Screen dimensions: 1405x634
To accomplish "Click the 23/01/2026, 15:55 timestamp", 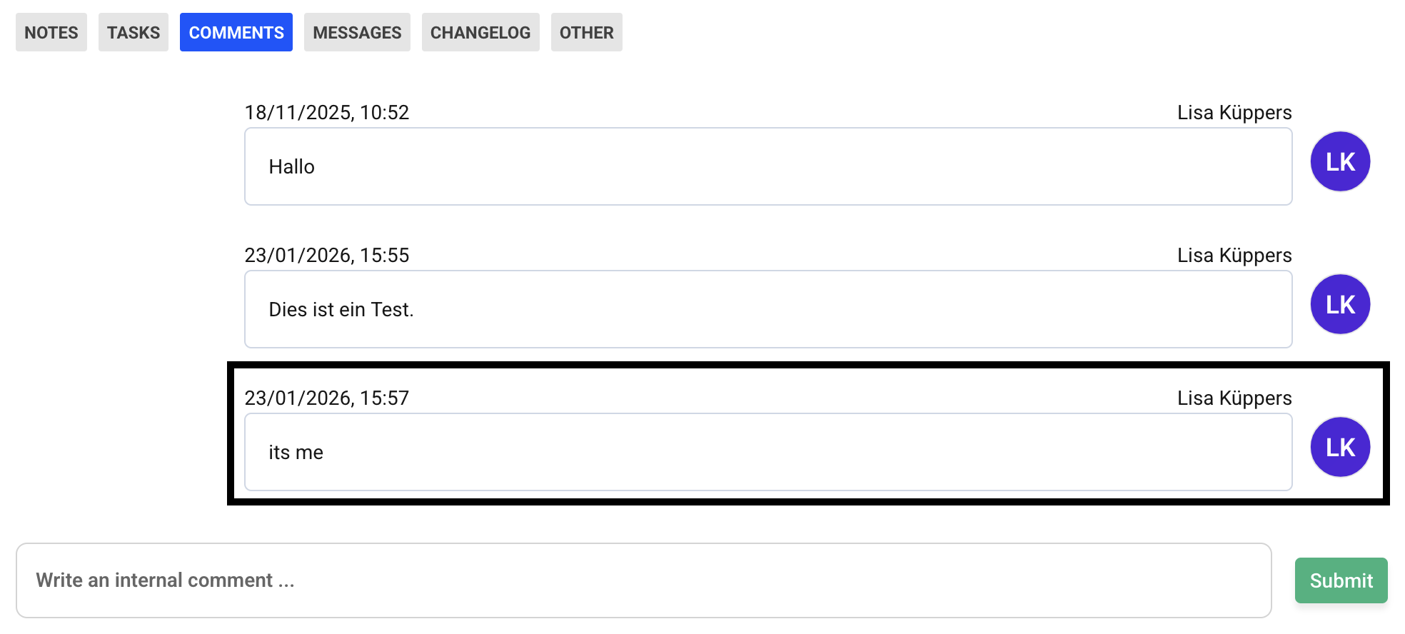I will [327, 255].
